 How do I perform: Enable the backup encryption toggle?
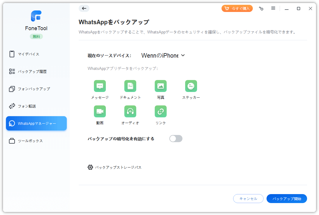[x=176, y=139]
